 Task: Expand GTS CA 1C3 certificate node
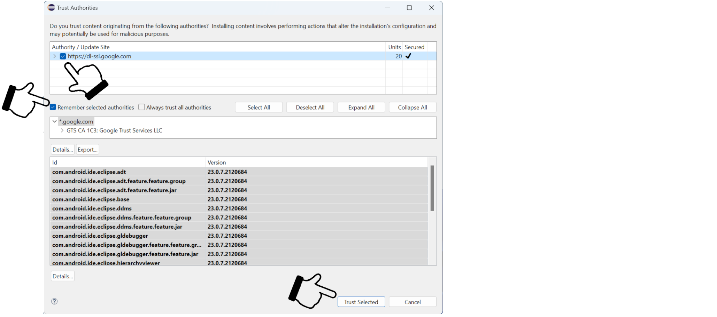coord(62,130)
